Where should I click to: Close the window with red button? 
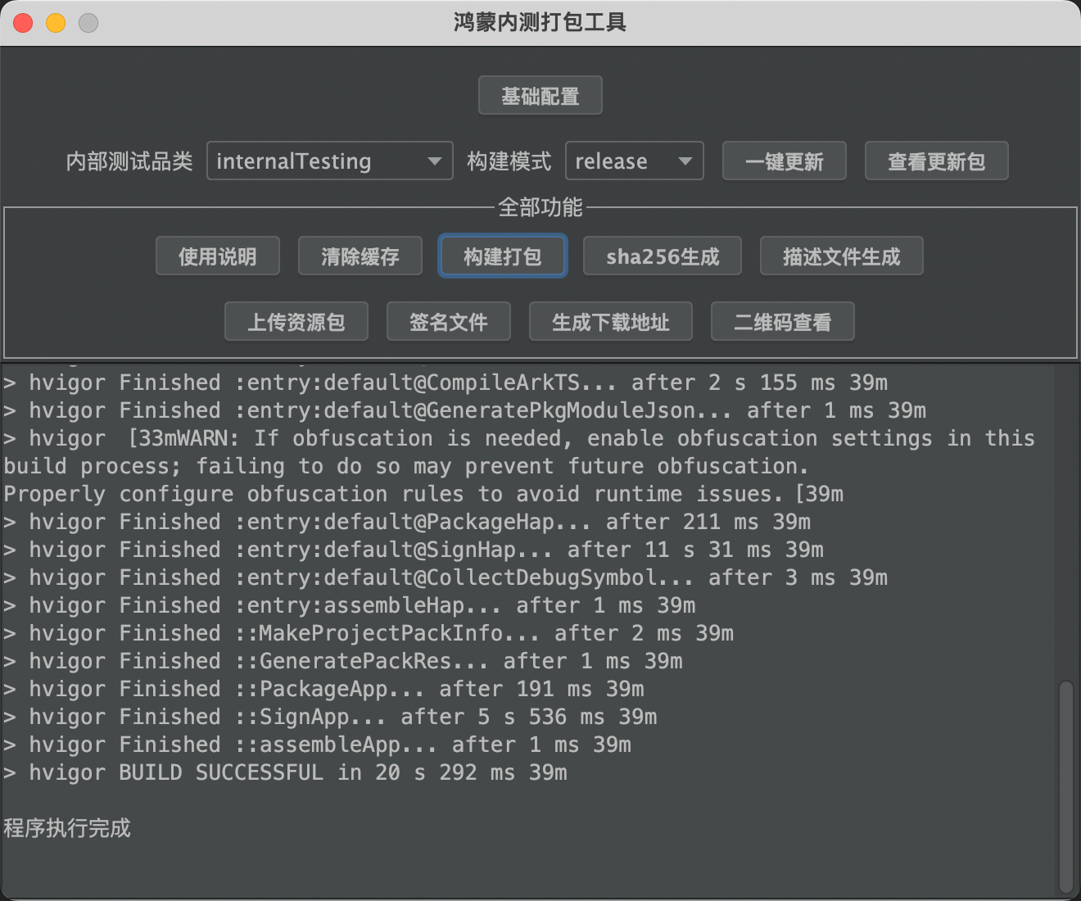pos(23,23)
